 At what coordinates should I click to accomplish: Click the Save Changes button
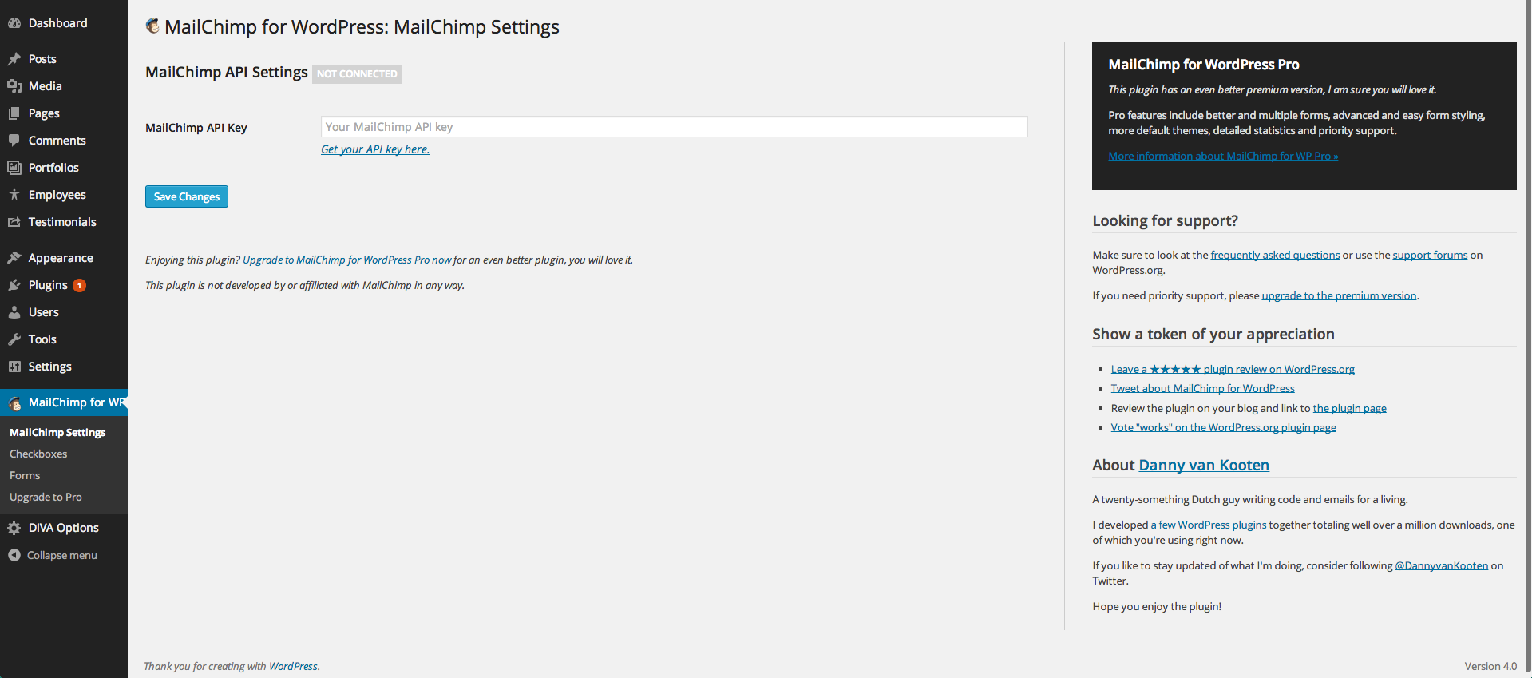[x=187, y=196]
